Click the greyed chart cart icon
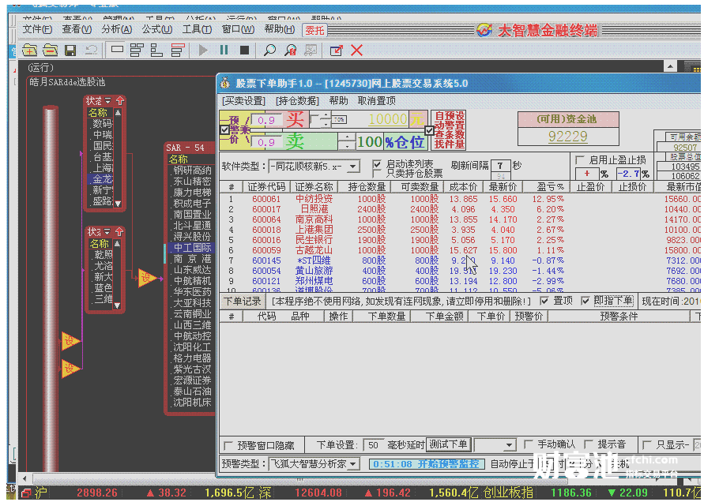Image resolution: width=704 pixels, height=502 pixels. pyautogui.click(x=311, y=51)
